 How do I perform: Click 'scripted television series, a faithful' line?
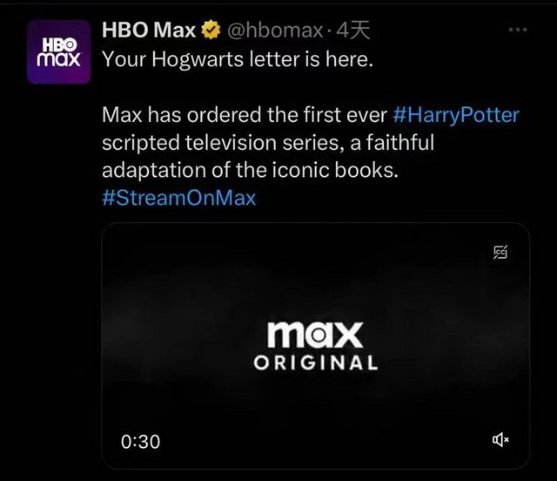point(268,143)
